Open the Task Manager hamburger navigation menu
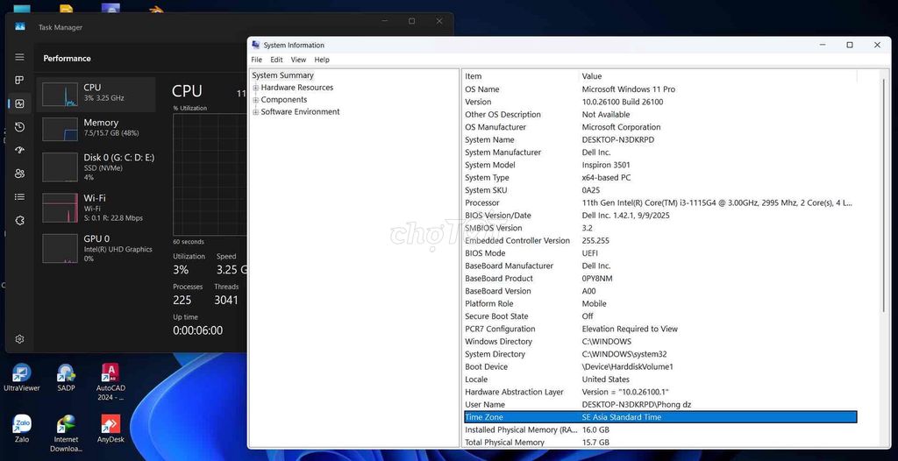The image size is (898, 461). pyautogui.click(x=19, y=57)
